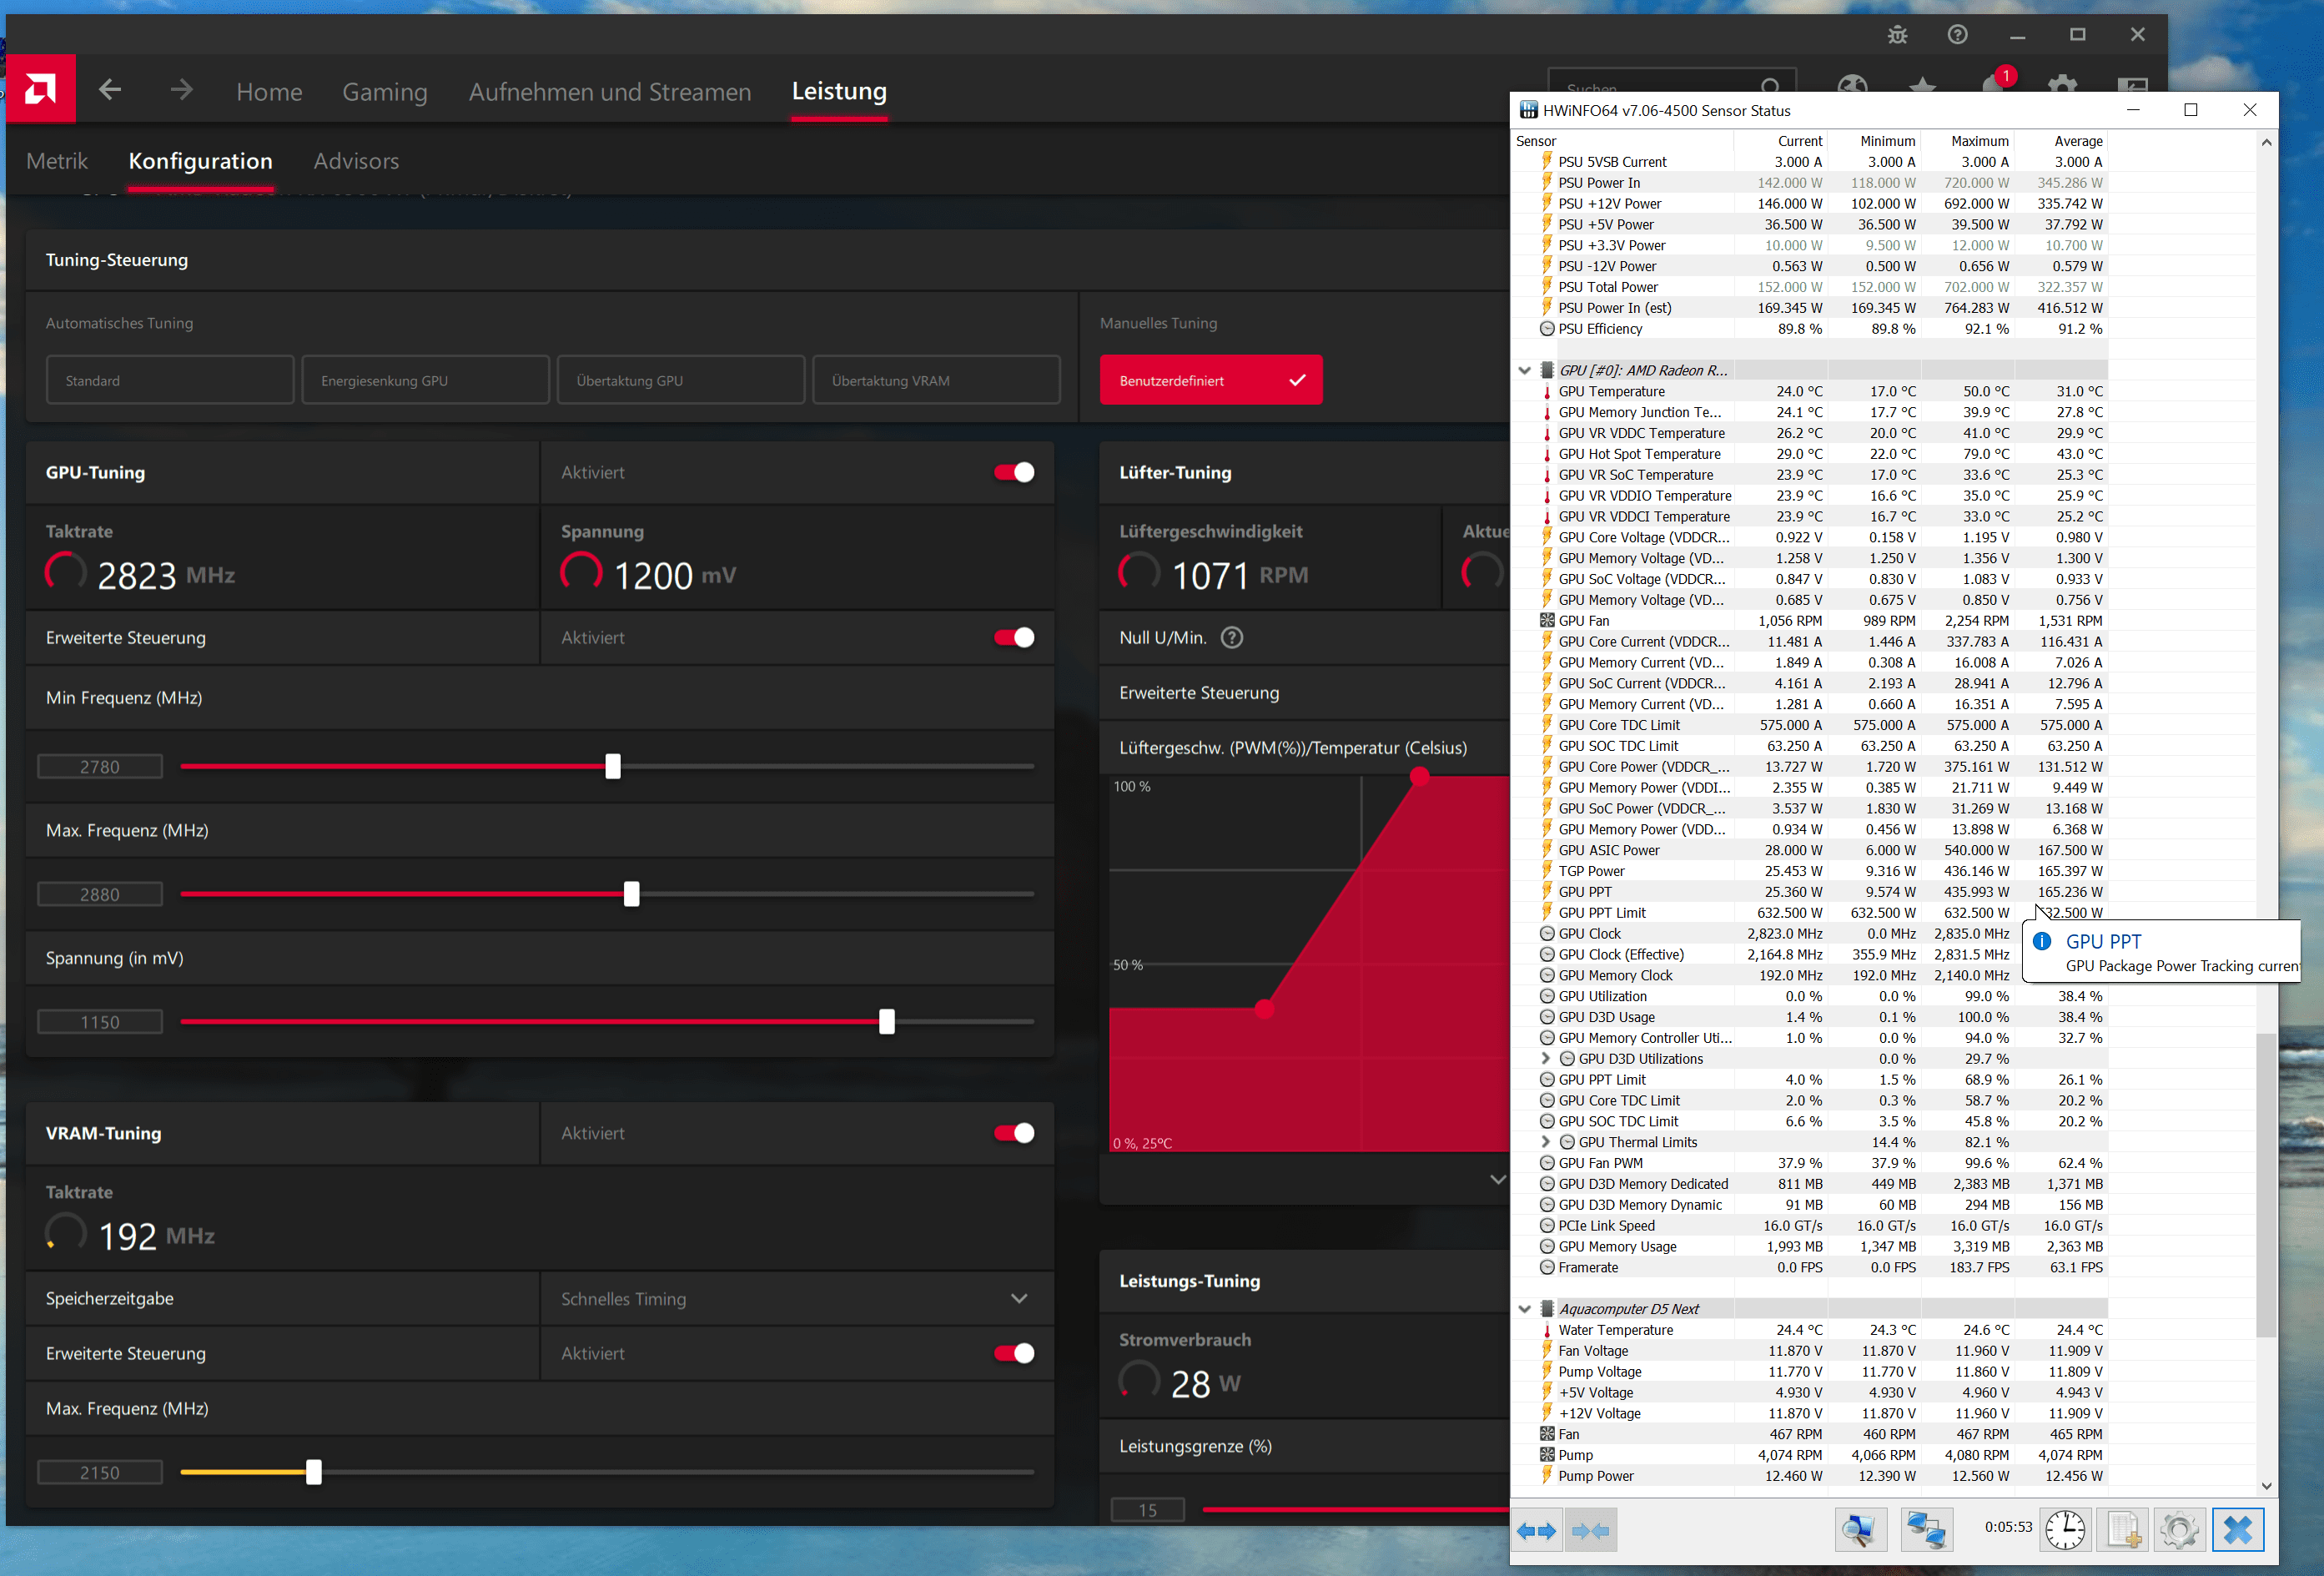Toggle GPU Erweiterte Steuerung switch
Image resolution: width=2324 pixels, height=1576 pixels.
(x=1014, y=638)
